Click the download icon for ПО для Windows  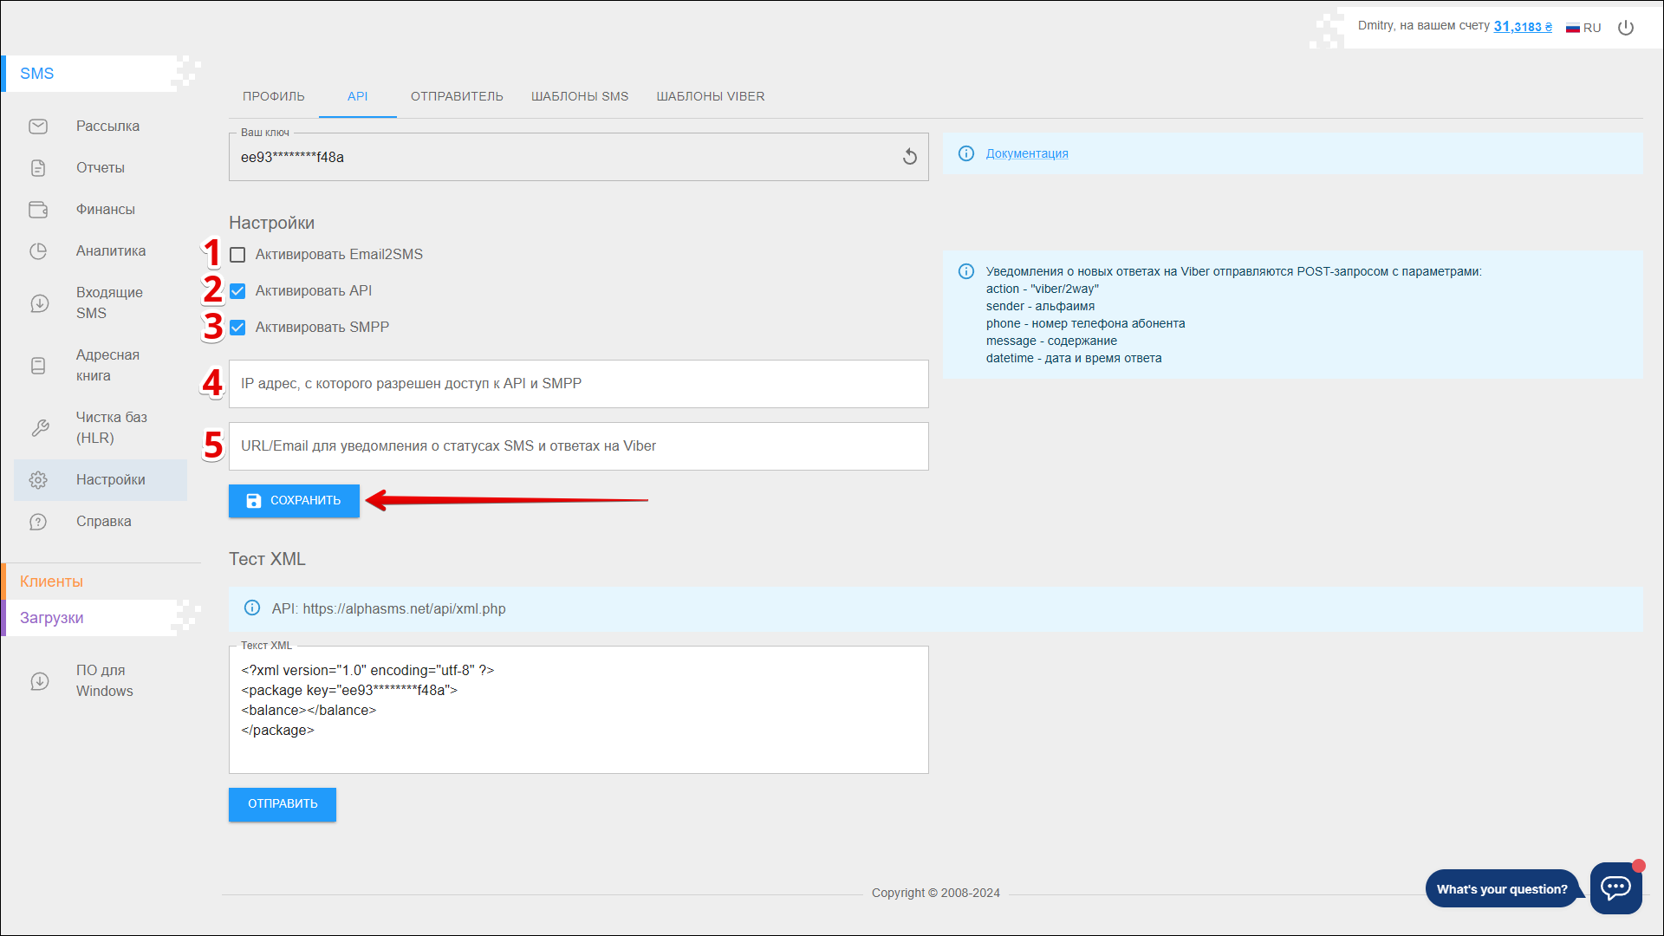40,681
